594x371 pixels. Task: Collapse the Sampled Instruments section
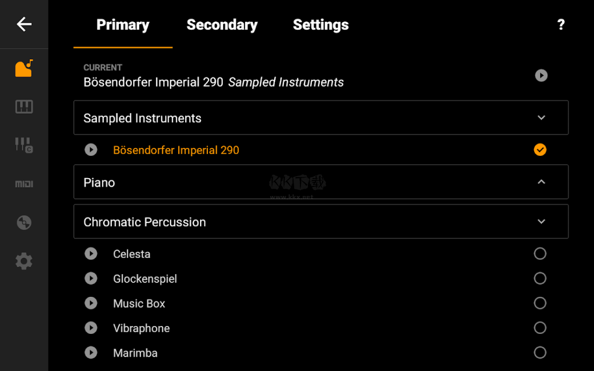click(x=541, y=118)
